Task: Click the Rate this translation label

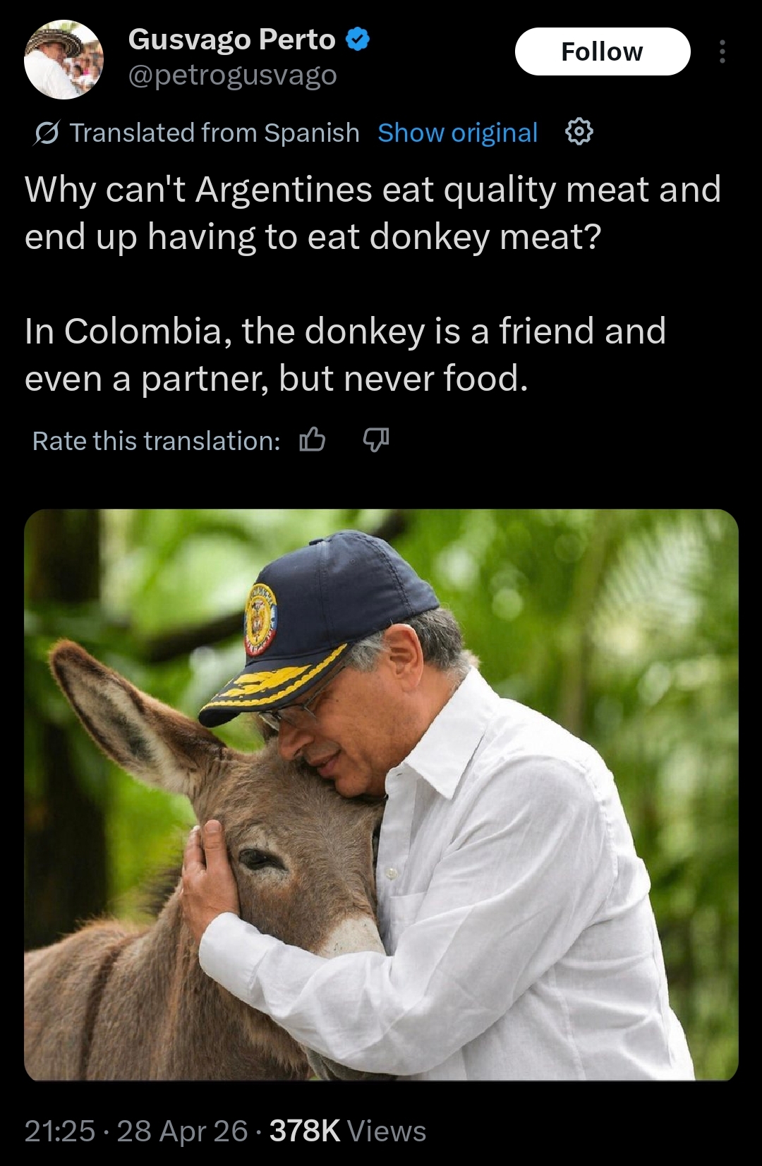Action: click(x=156, y=441)
